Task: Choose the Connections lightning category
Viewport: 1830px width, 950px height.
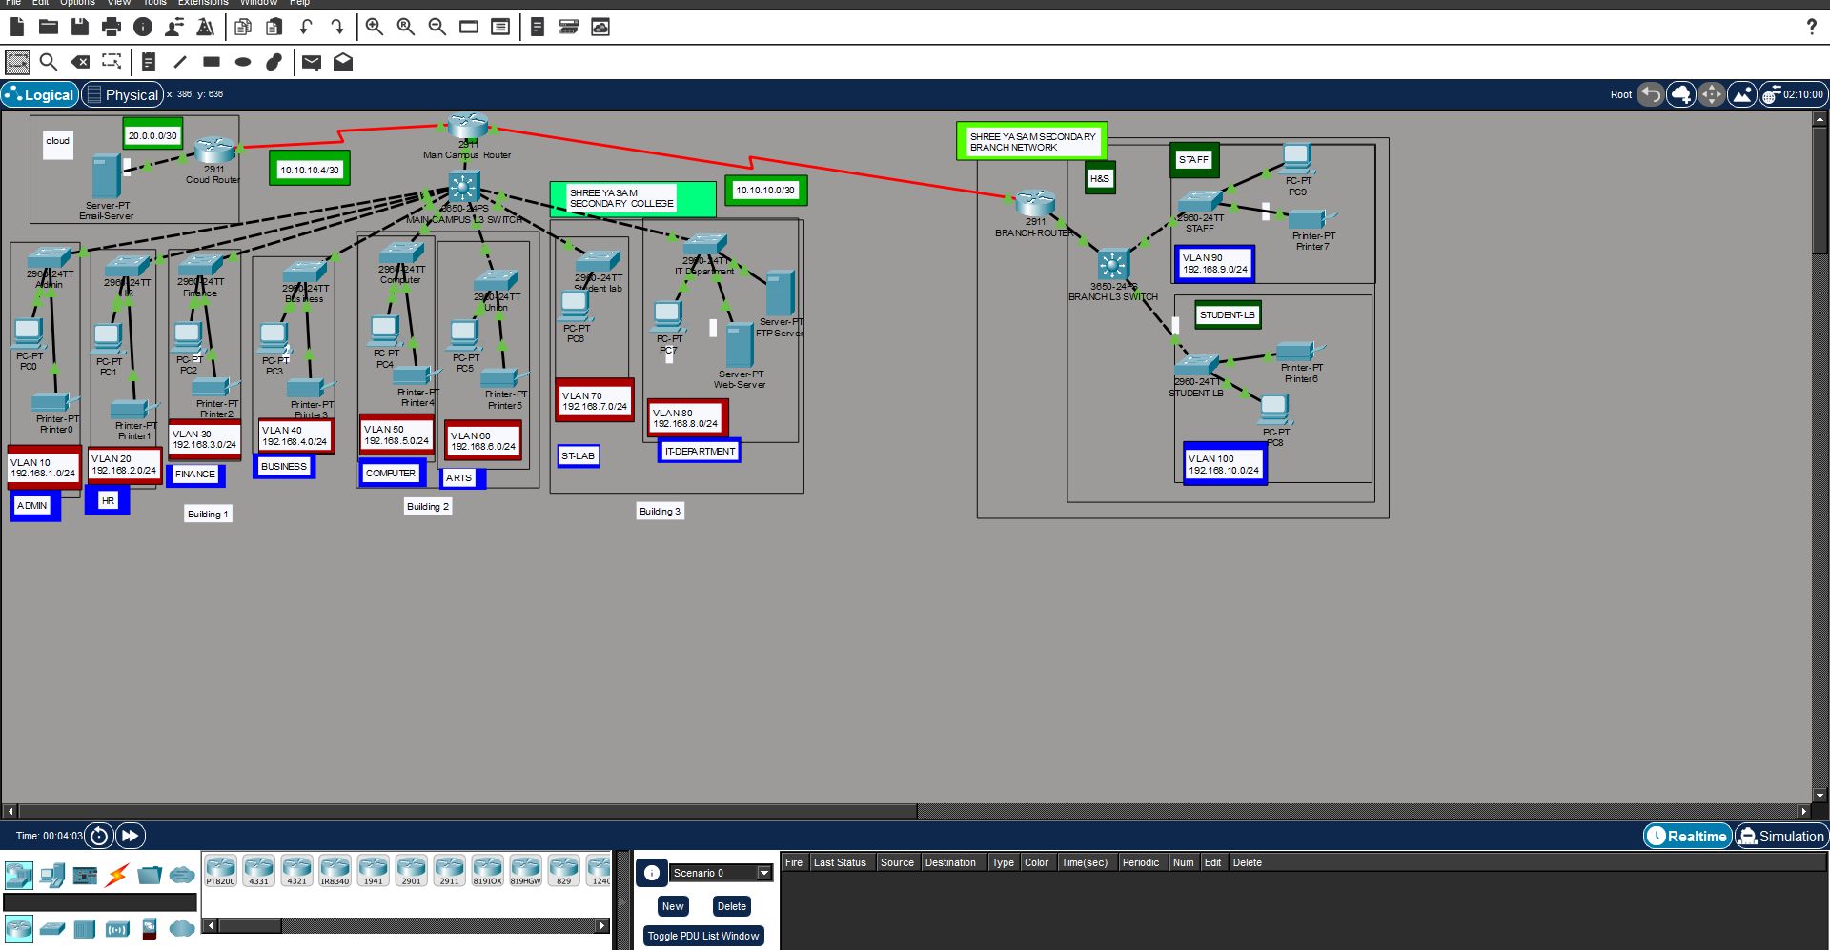Action: [117, 875]
